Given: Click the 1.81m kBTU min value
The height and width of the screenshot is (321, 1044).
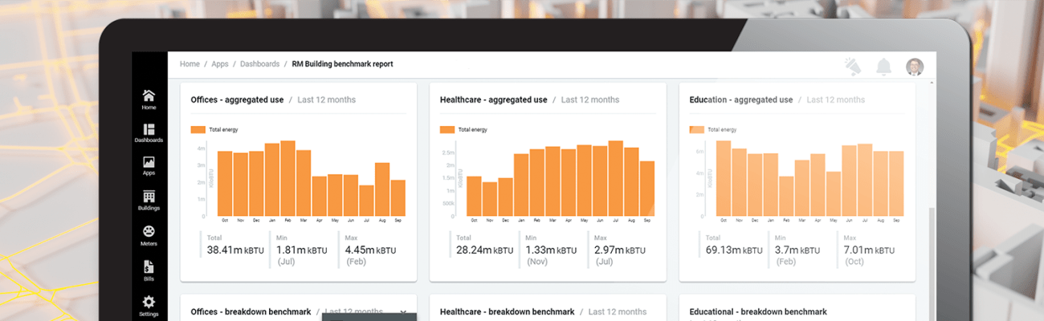Looking at the screenshot, I should tap(302, 250).
